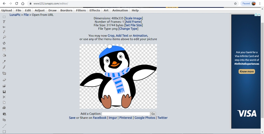Screen dimensions: 264x134
Task: Click the floppy disk save icon
Action: pos(4,92)
